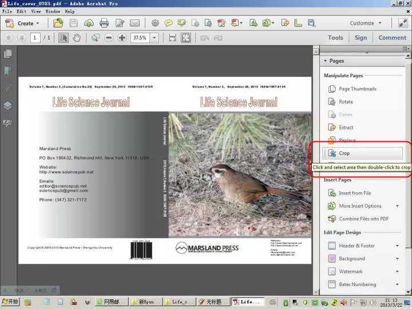This screenshot has width=412, height=309.
Task: Collapse the Pages section triangle
Action: [x=325, y=61]
